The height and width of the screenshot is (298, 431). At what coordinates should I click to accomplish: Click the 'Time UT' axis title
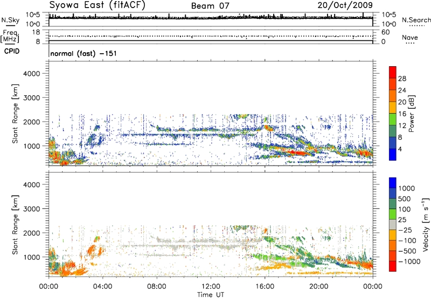click(x=211, y=295)
